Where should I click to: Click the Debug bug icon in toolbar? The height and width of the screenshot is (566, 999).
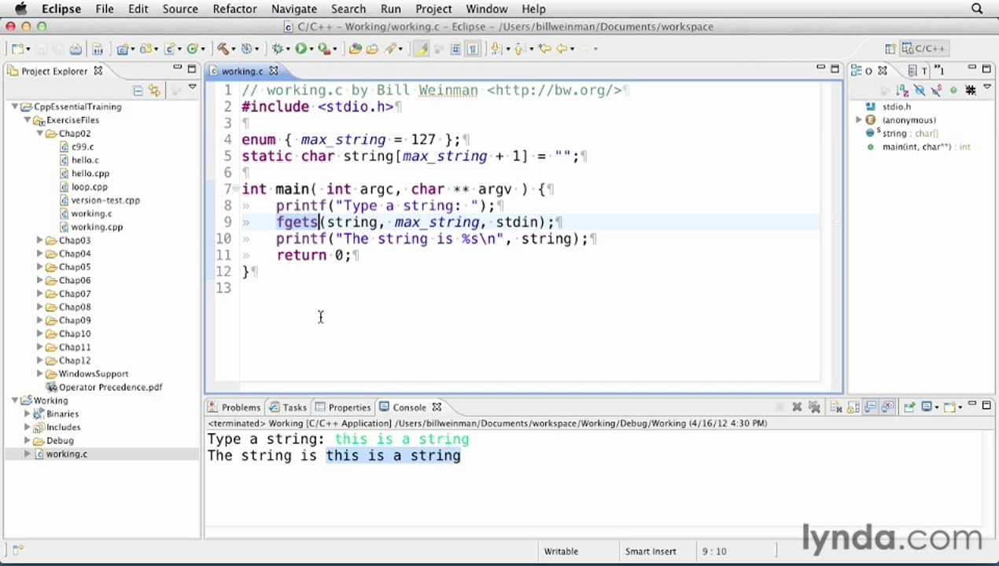(x=278, y=49)
